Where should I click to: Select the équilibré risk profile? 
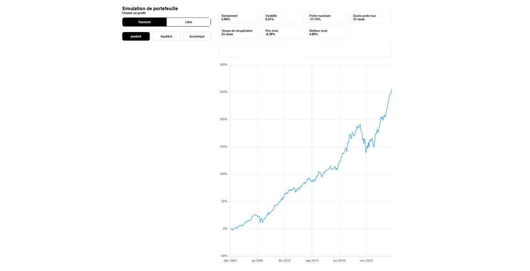(x=166, y=36)
